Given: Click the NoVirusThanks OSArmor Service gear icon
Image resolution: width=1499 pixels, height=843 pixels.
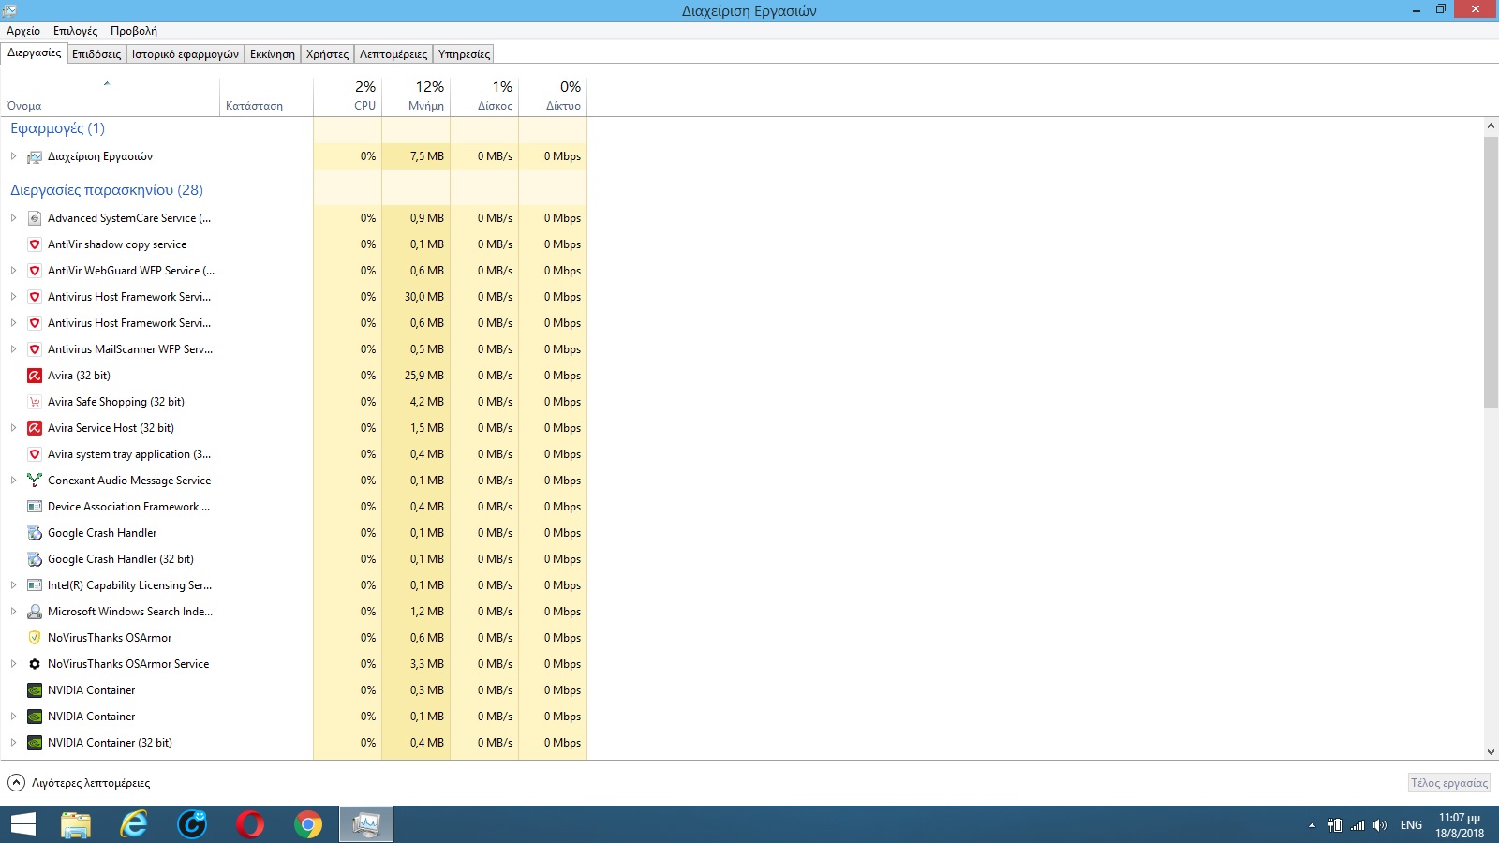Looking at the screenshot, I should click(x=35, y=664).
